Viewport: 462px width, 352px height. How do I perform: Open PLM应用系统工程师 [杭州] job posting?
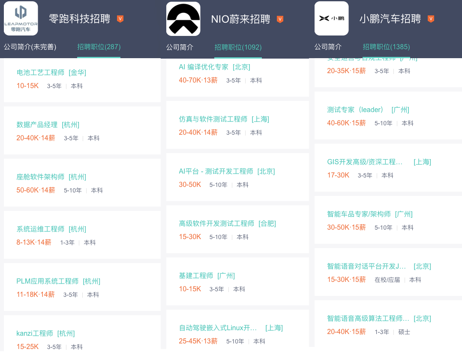(x=58, y=281)
